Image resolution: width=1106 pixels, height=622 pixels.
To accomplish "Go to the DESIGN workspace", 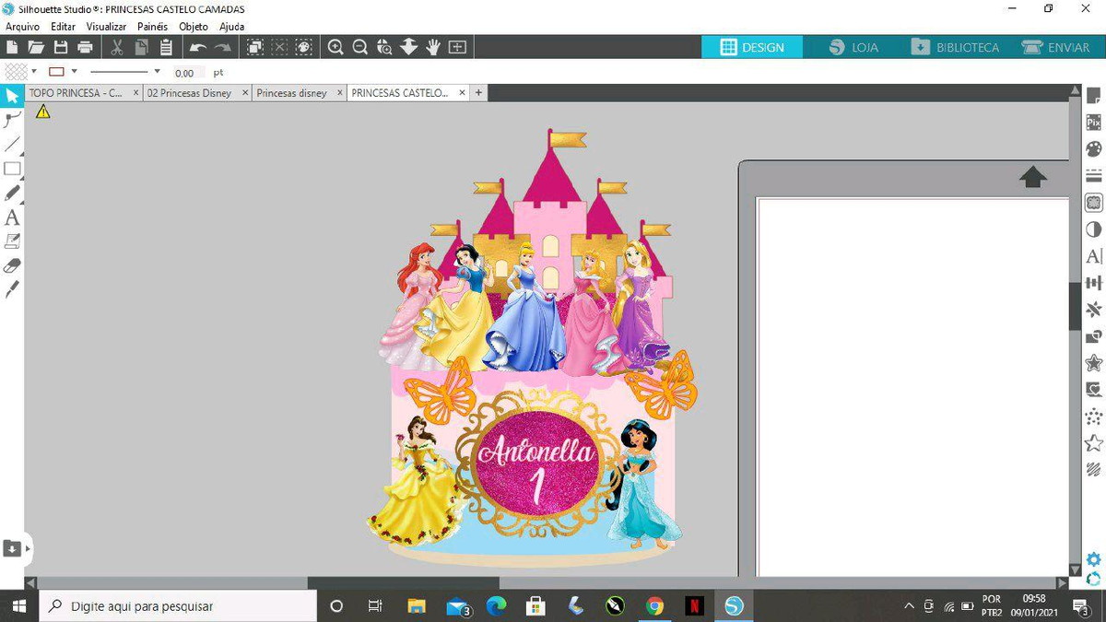I will (x=752, y=47).
